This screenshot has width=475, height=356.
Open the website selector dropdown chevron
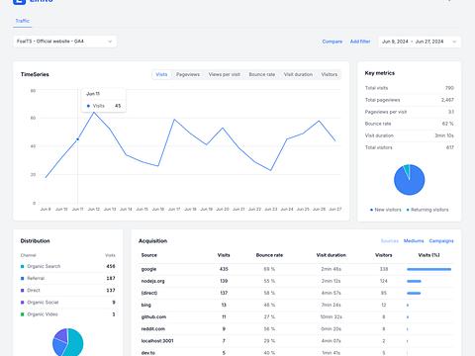tap(110, 42)
